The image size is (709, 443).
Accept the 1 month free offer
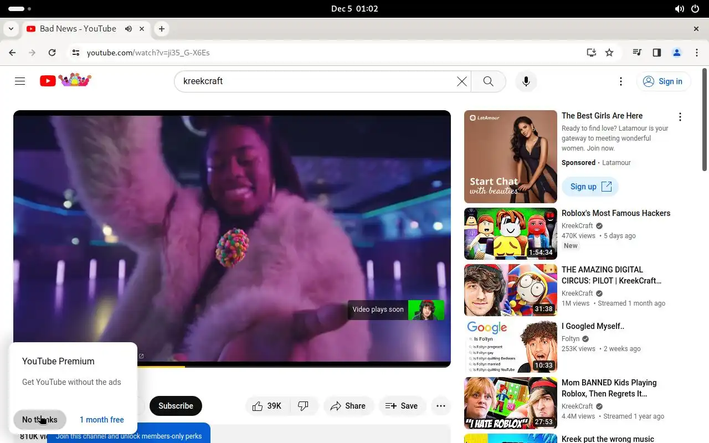[102, 420]
